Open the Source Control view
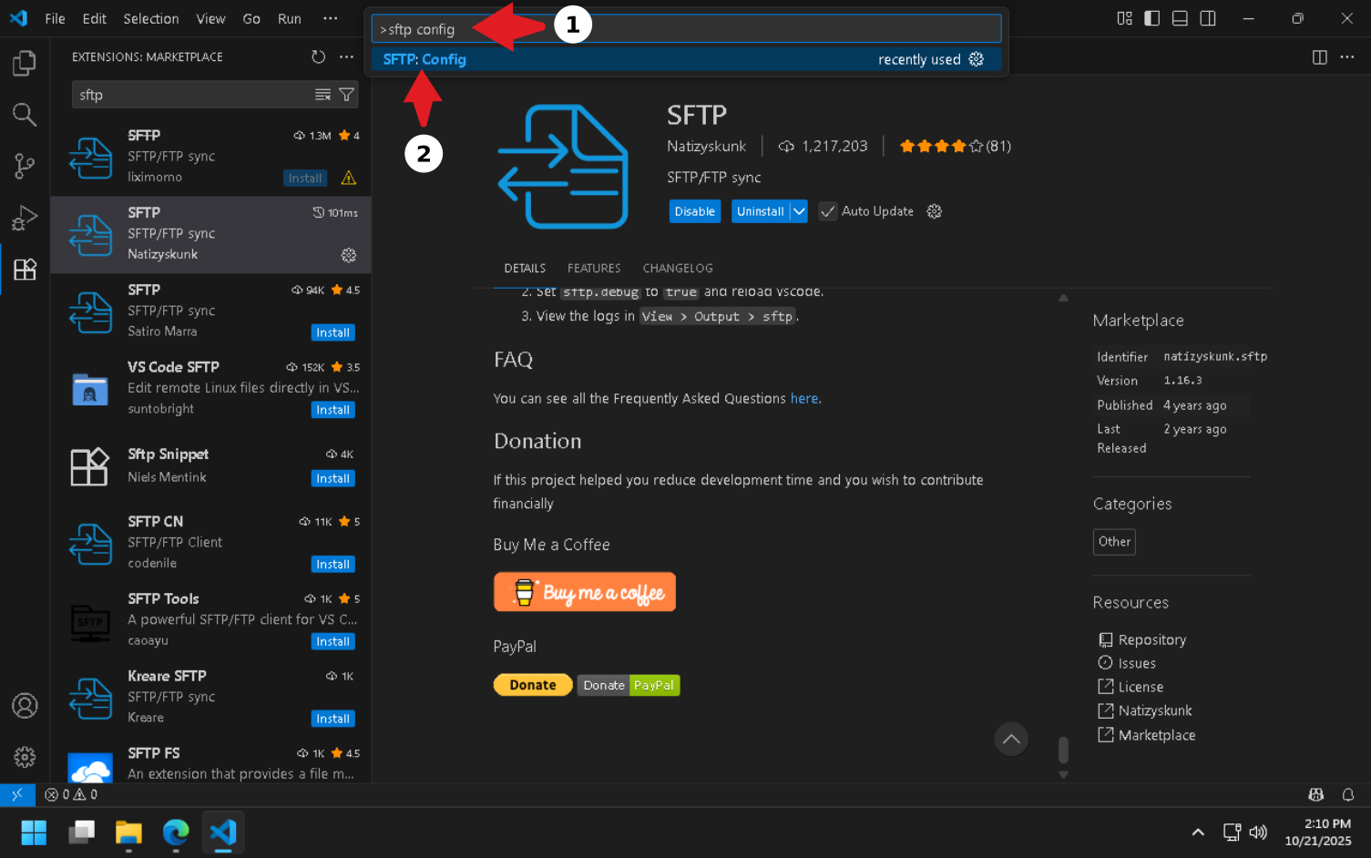The height and width of the screenshot is (858, 1371). coord(25,167)
